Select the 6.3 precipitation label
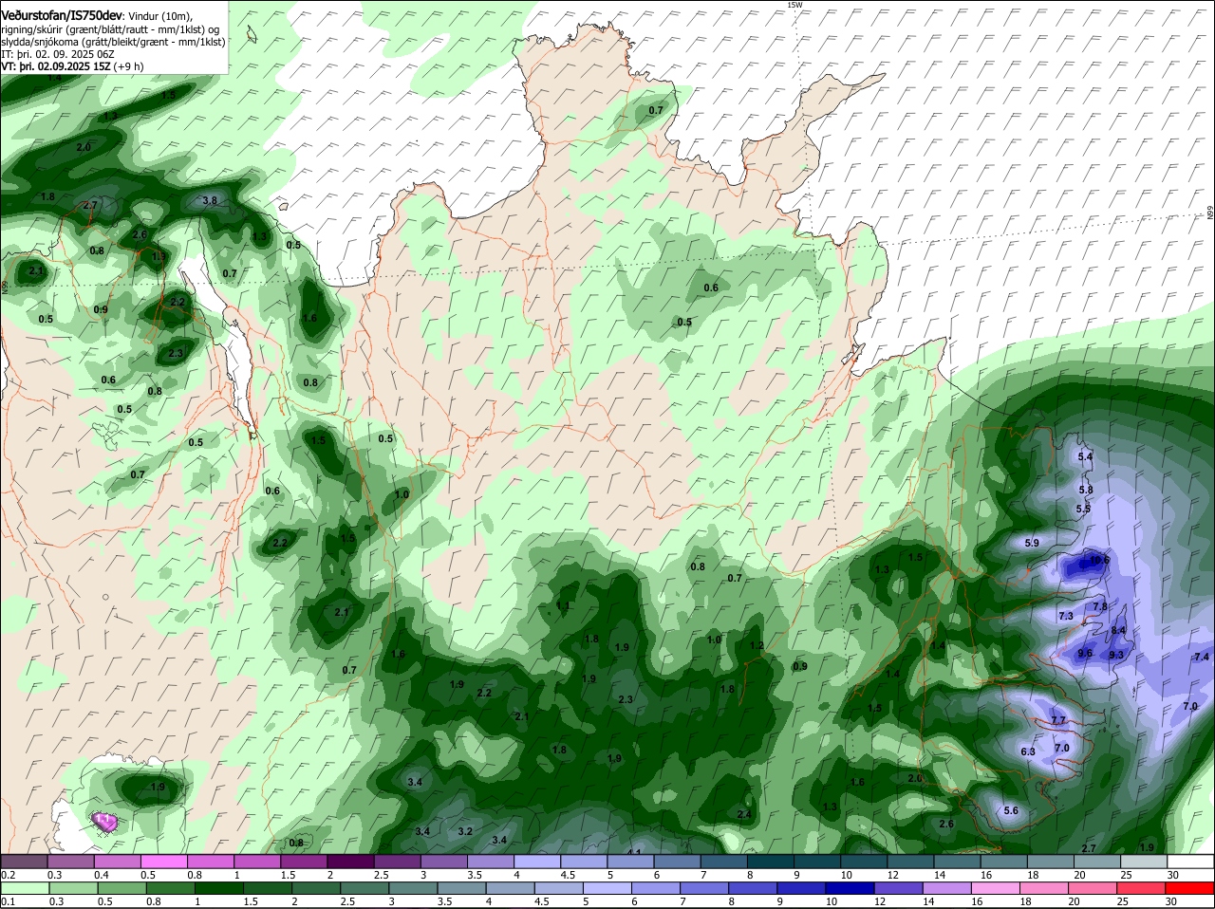The width and height of the screenshot is (1215, 909). point(1028,751)
